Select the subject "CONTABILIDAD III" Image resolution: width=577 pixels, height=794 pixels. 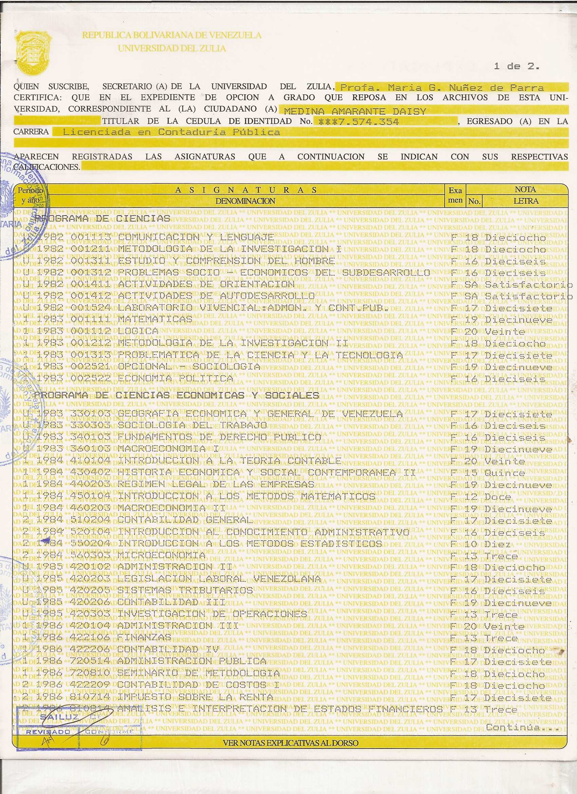pos(172,602)
